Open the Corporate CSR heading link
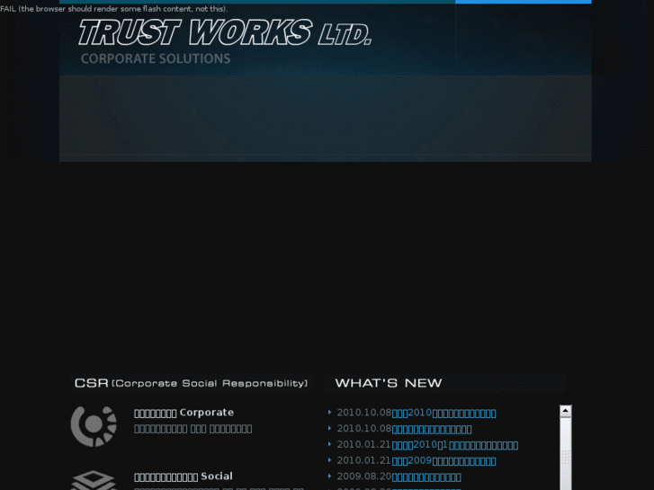This screenshot has height=490, width=654. (x=184, y=413)
